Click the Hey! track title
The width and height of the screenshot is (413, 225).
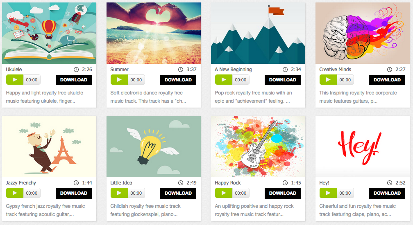324,183
